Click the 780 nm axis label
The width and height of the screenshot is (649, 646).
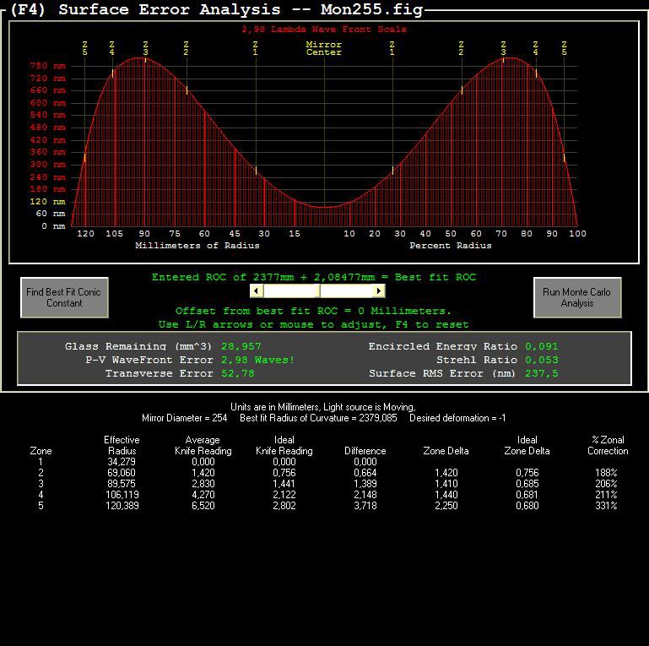click(x=47, y=66)
